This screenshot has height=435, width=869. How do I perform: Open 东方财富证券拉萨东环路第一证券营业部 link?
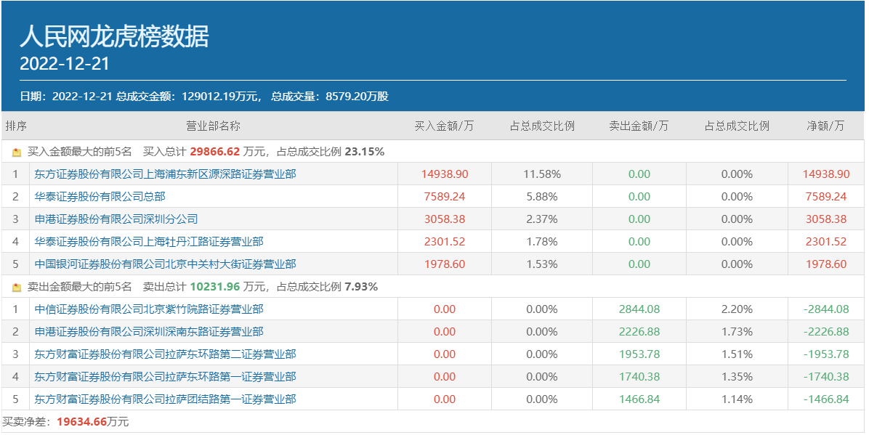165,377
